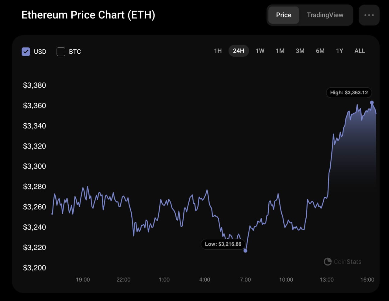This screenshot has width=389, height=301.
Task: Show ALL time price history
Action: pyautogui.click(x=360, y=51)
